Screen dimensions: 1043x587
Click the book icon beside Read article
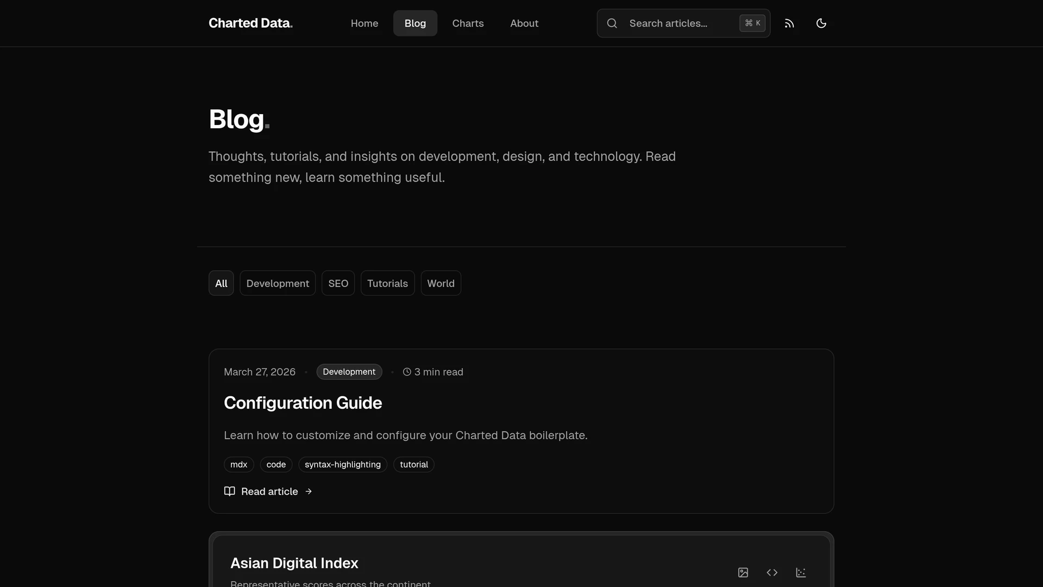(x=230, y=491)
